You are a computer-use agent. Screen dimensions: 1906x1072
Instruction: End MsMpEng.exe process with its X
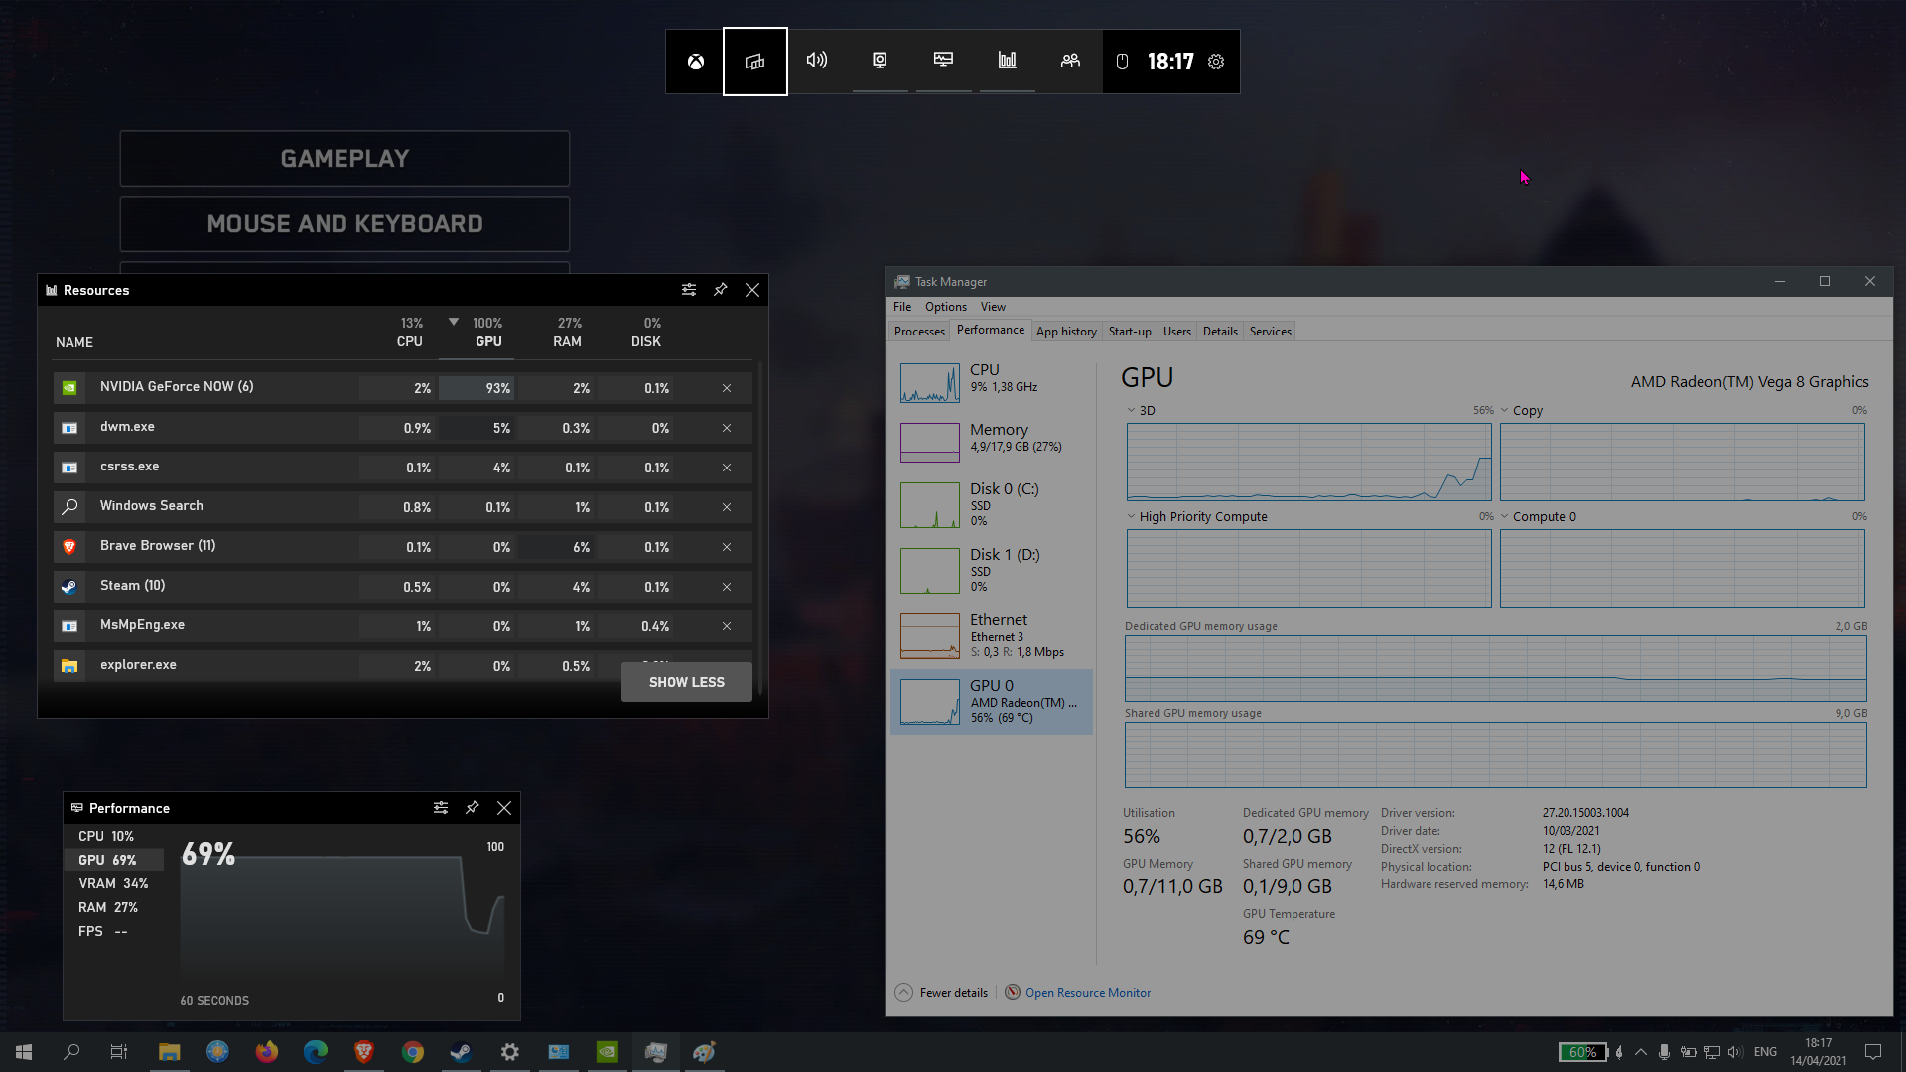coord(727,626)
